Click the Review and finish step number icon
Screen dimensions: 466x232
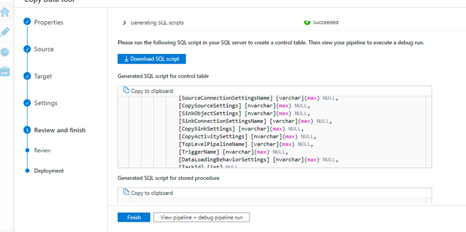[27, 130]
